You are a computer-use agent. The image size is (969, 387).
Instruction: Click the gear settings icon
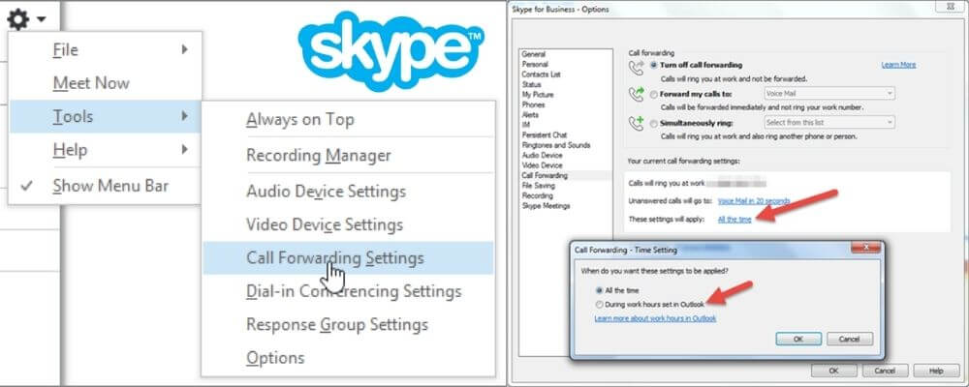pyautogui.click(x=19, y=17)
